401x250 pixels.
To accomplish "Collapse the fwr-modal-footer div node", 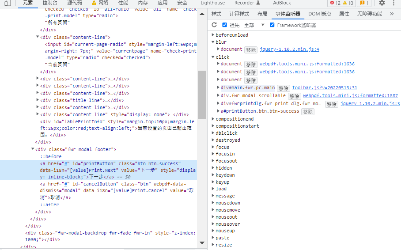I will pyautogui.click(x=33, y=149).
